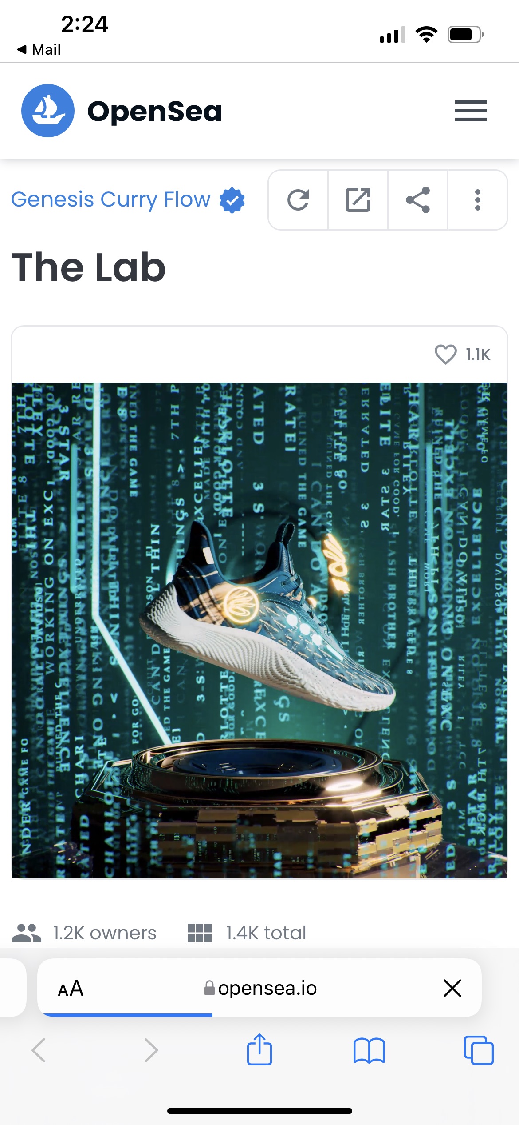Tap the verified collection badge
519x1125 pixels.
232,200
